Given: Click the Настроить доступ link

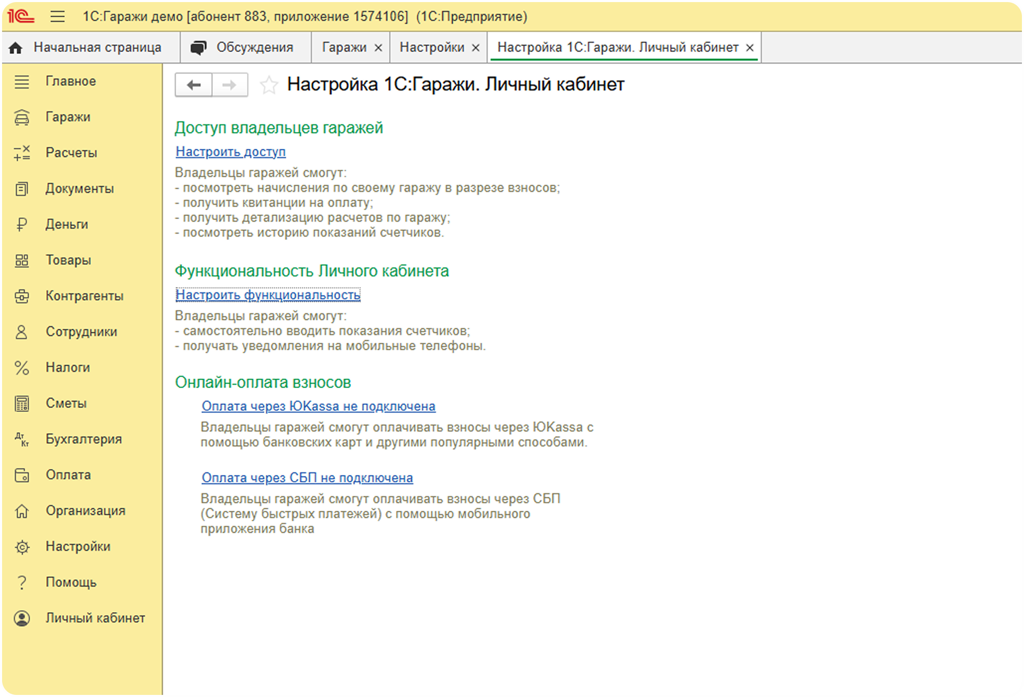Looking at the screenshot, I should click(231, 152).
